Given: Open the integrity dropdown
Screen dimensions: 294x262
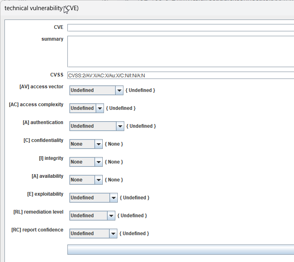Looking at the screenshot, I should coord(86,162).
